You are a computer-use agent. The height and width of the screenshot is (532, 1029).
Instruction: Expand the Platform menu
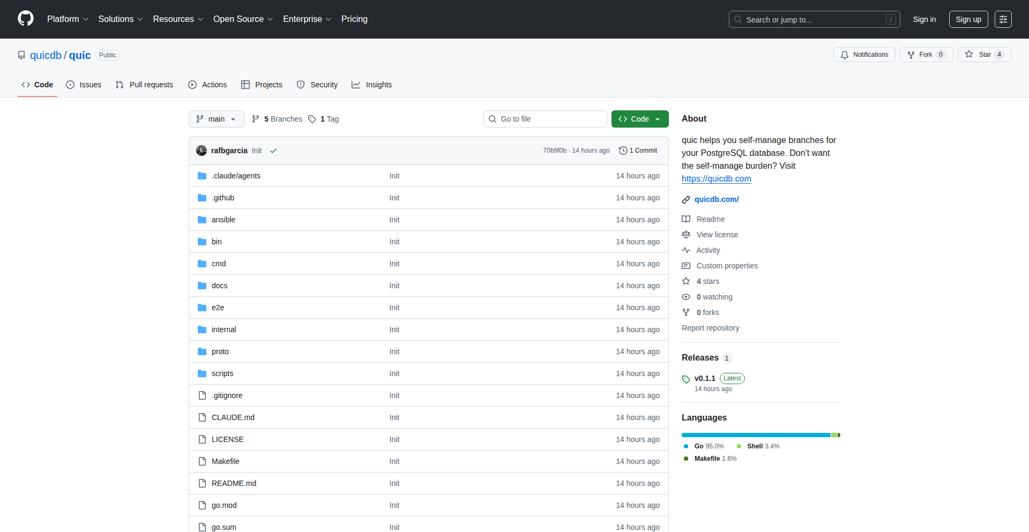pos(68,19)
